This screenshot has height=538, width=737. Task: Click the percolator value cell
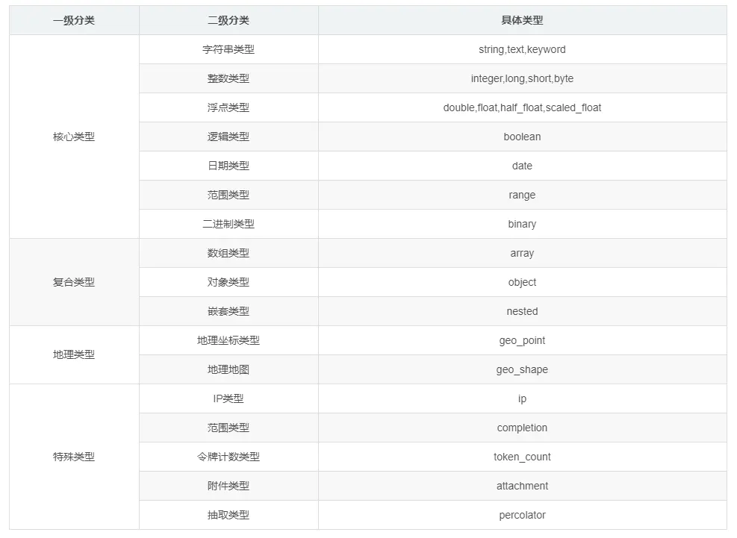(x=522, y=515)
